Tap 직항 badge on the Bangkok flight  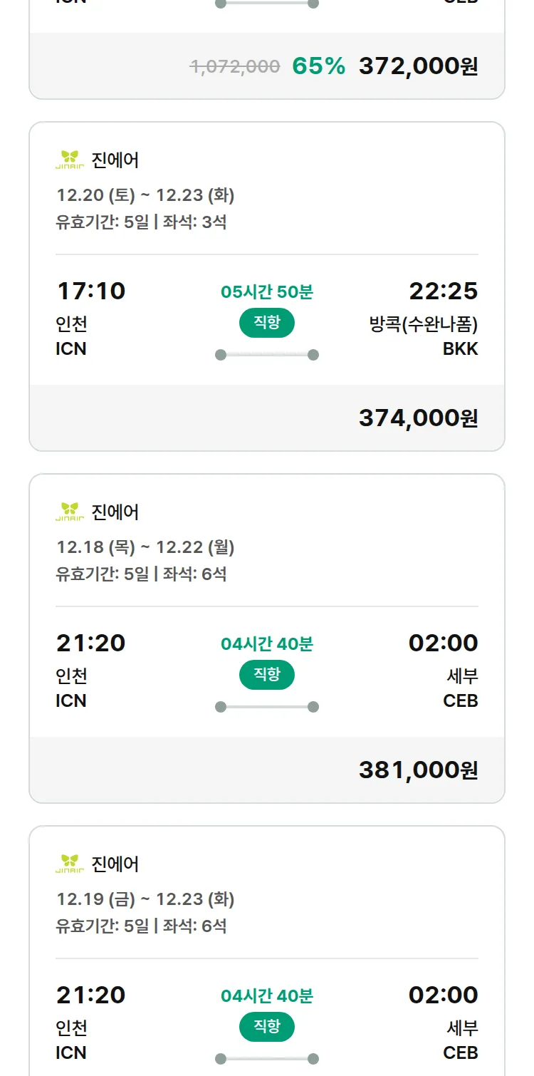267,323
